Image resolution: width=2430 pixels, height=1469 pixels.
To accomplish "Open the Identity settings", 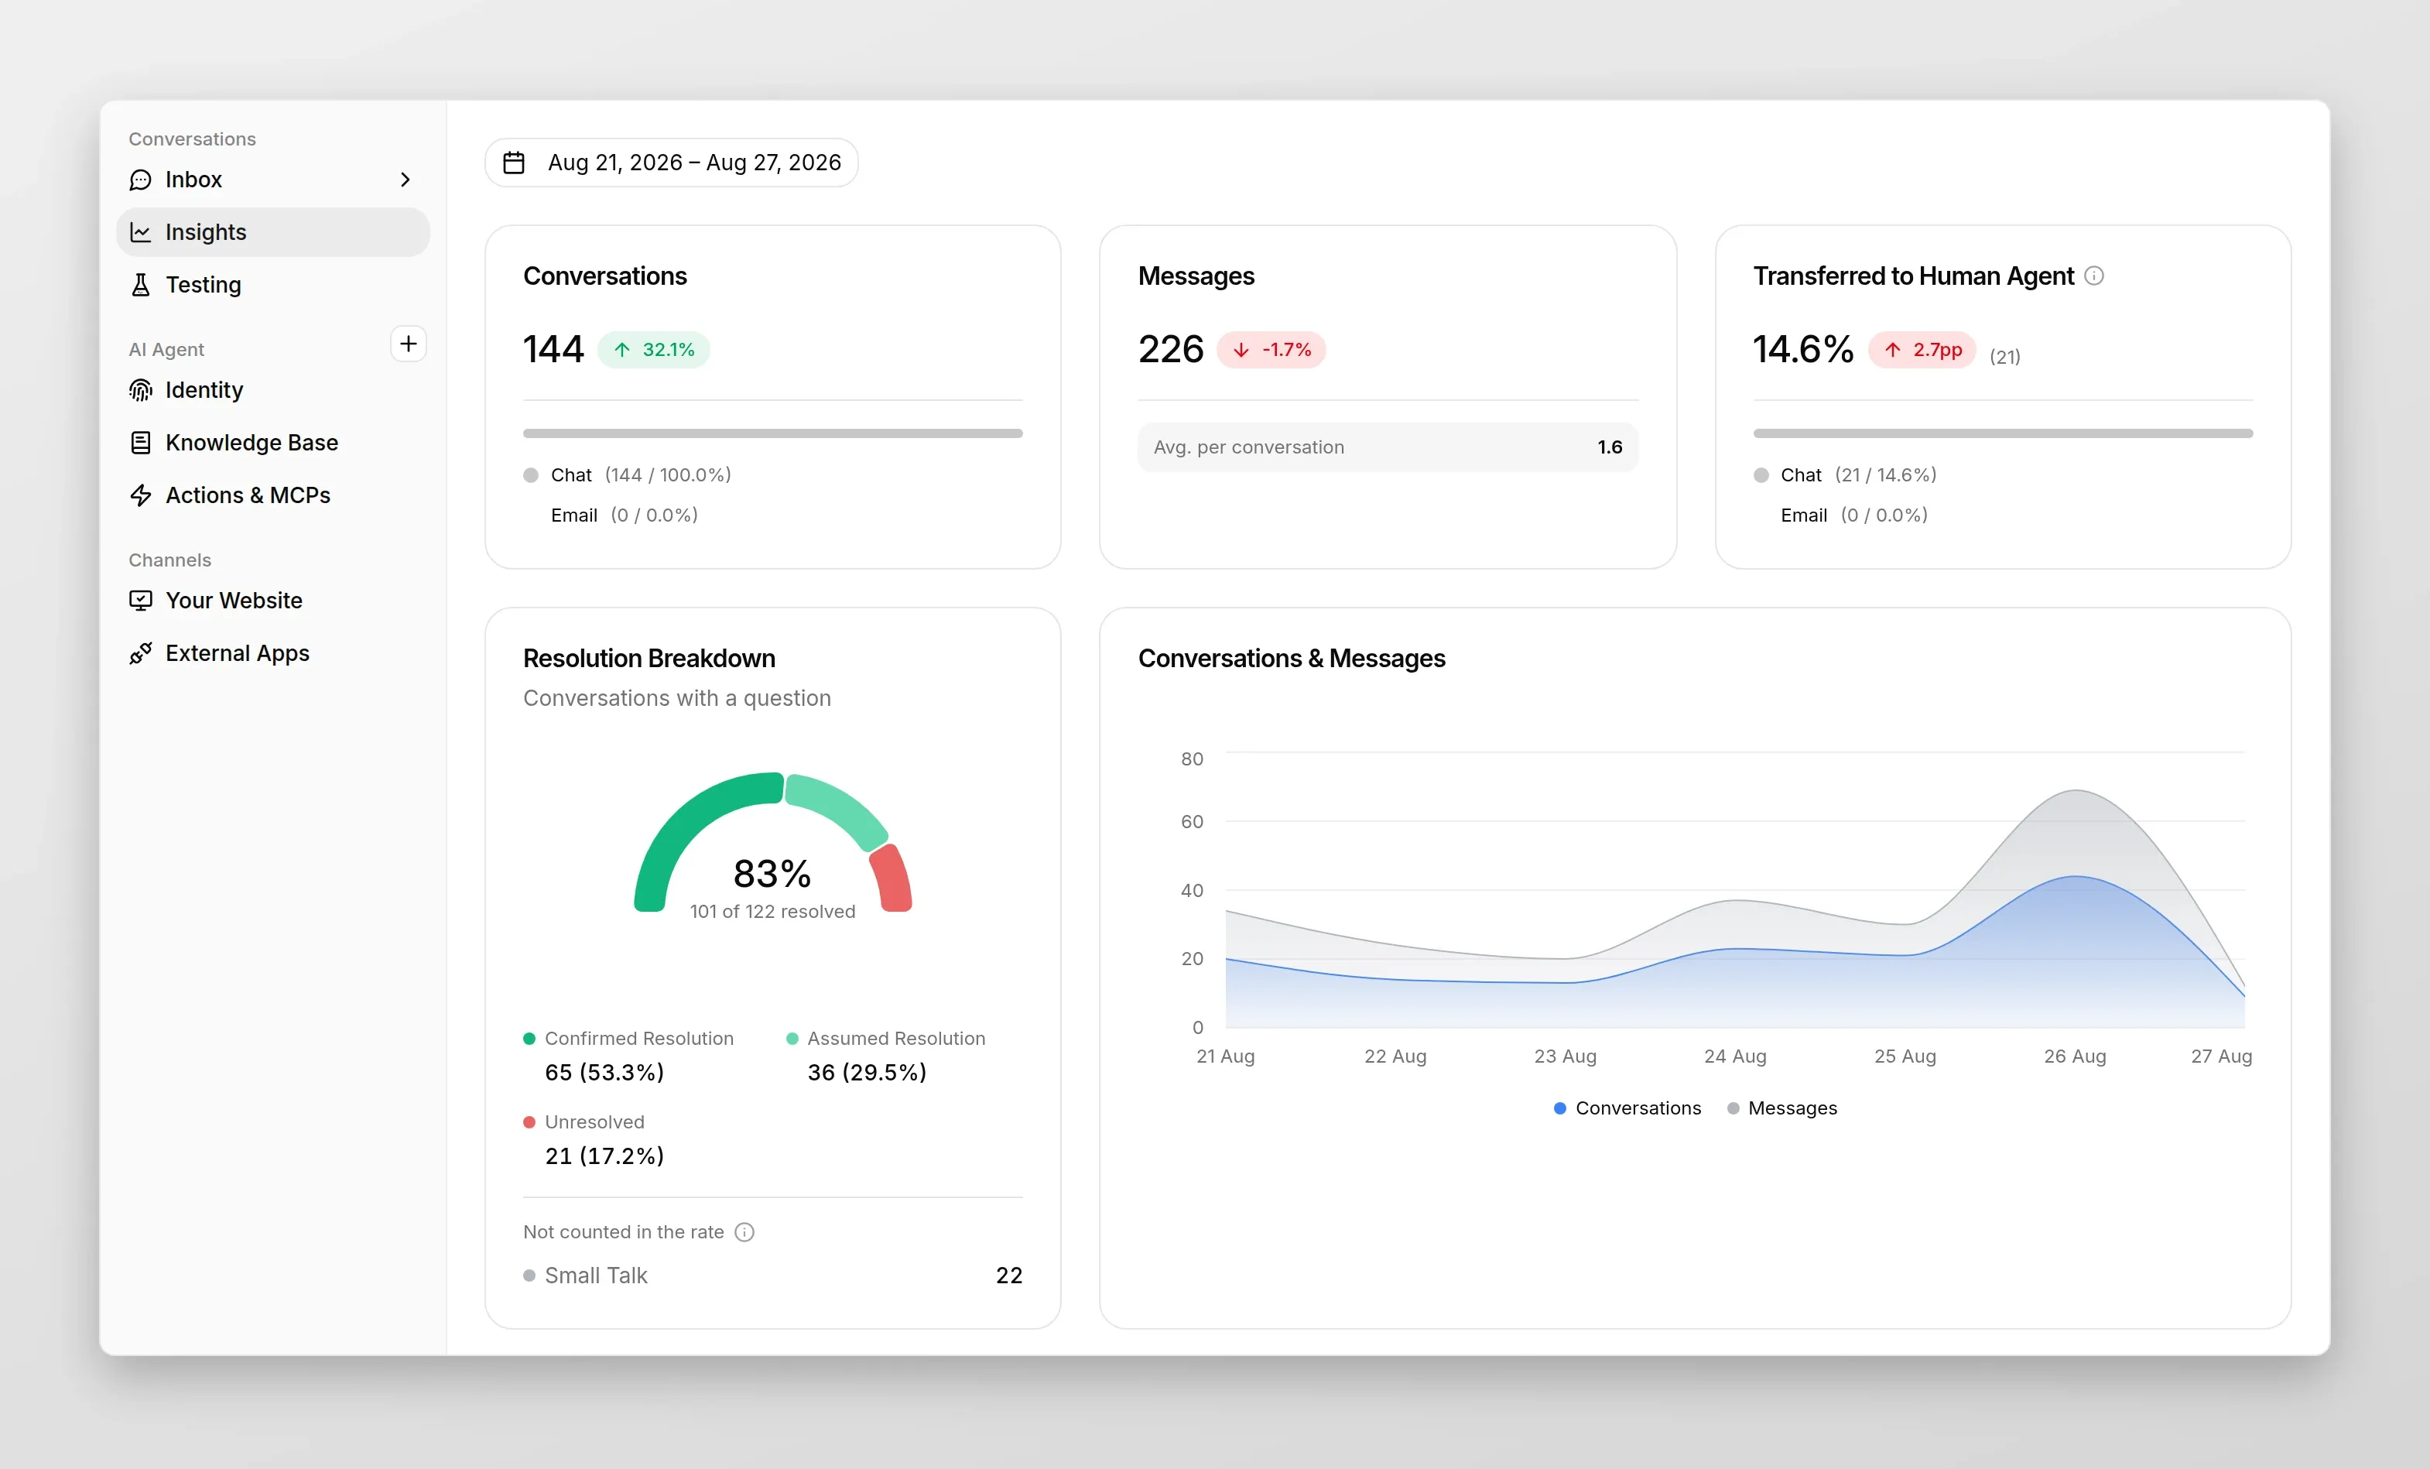I will coord(273,389).
